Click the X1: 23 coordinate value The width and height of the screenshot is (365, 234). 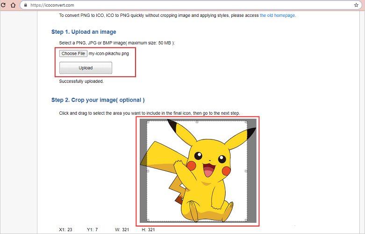(x=65, y=230)
